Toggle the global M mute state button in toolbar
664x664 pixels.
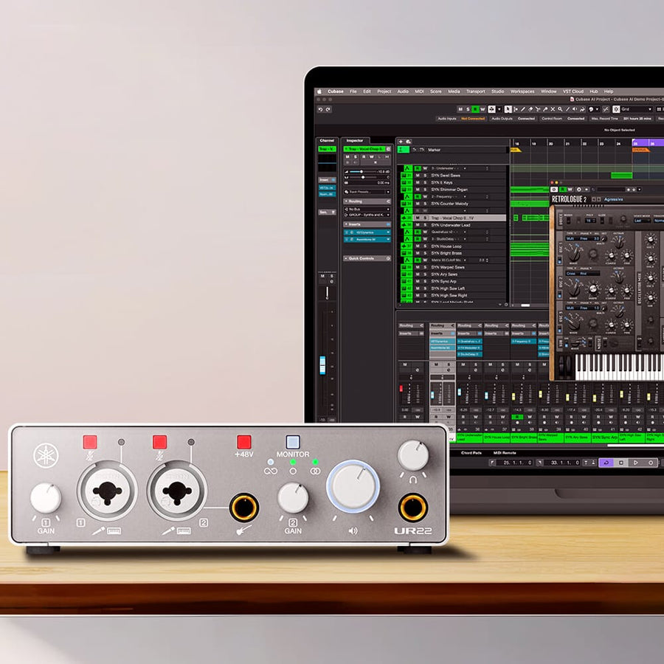point(460,109)
